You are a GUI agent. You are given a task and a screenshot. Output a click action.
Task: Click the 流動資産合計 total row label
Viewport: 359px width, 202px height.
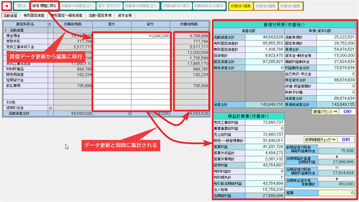tap(26, 114)
